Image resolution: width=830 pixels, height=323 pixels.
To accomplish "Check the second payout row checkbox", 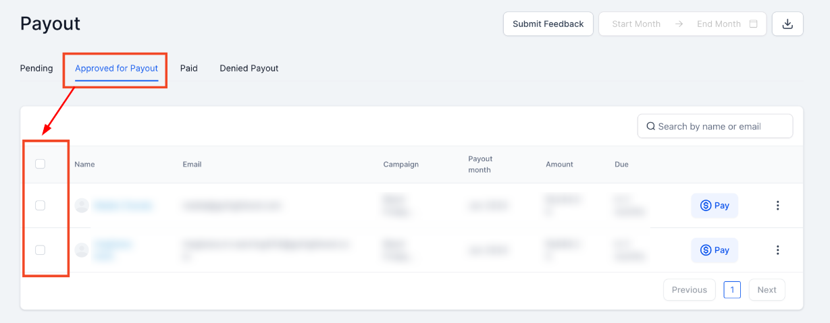I will 40,250.
